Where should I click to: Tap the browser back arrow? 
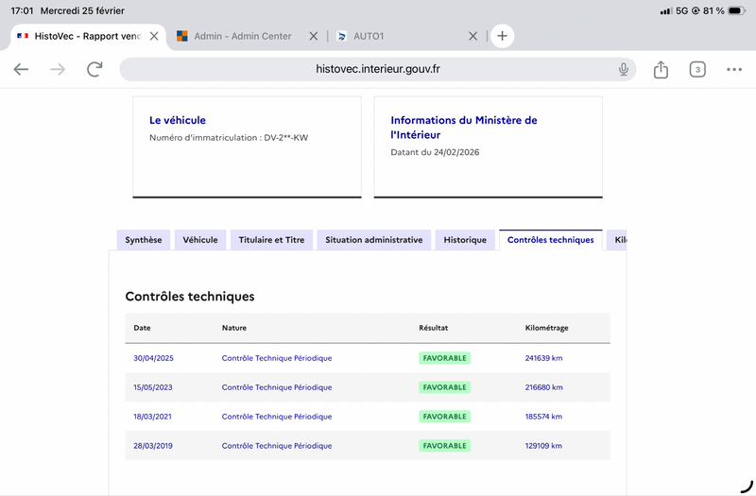(21, 69)
